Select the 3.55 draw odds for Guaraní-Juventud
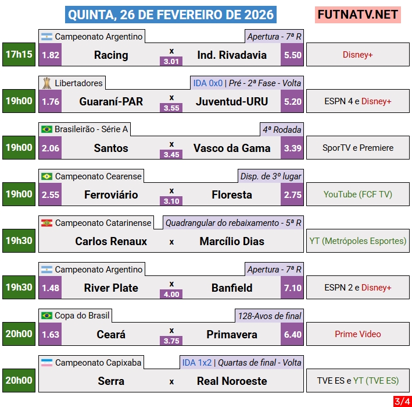The image size is (412, 407). pos(171,108)
